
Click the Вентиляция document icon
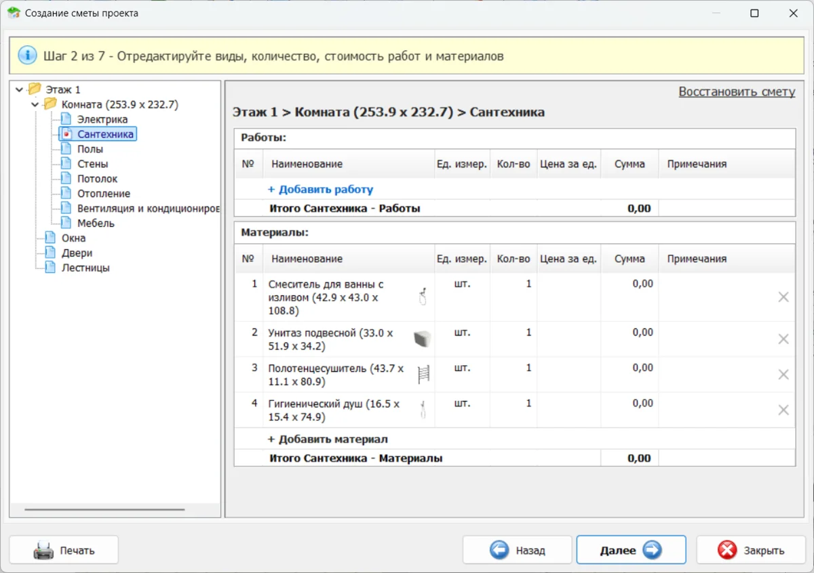click(x=66, y=209)
